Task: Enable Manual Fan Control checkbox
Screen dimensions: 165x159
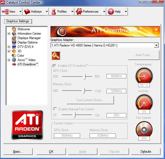Action: pos(55,109)
